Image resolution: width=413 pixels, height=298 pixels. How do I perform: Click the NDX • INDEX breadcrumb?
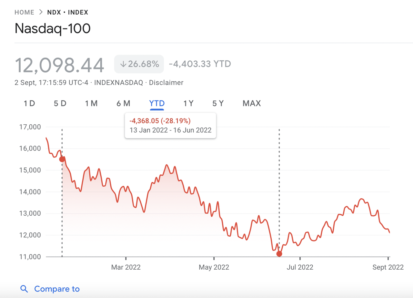click(68, 13)
